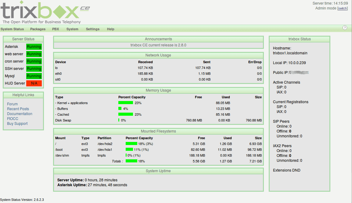Open the PBX menu

(x=56, y=29)
